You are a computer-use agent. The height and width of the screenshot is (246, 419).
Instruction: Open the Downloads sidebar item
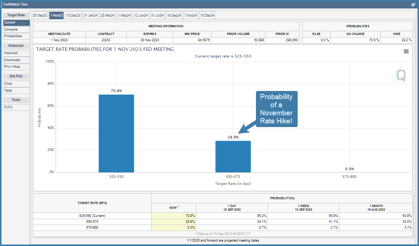click(x=16, y=60)
